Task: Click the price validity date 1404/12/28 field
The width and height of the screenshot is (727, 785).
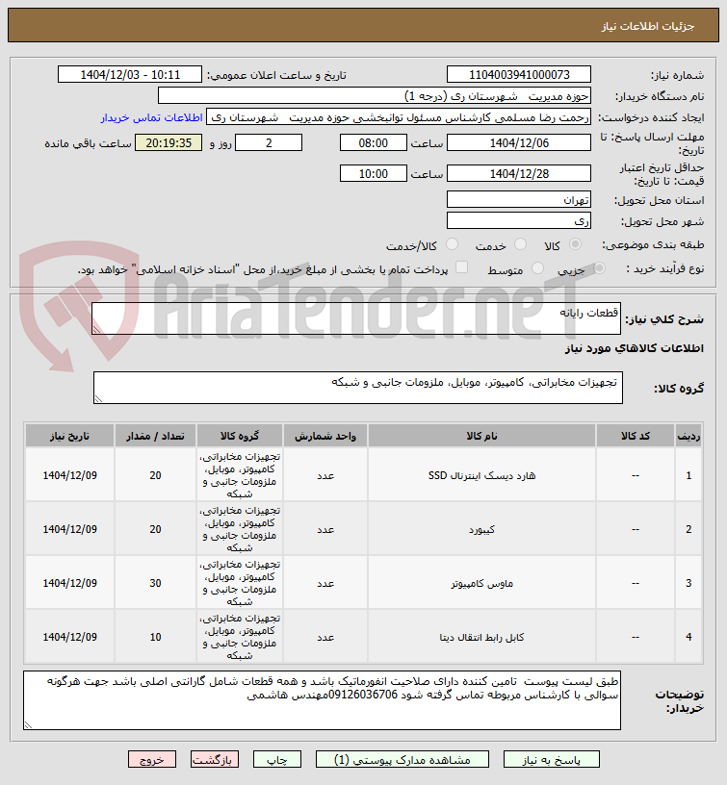Action: [519, 174]
